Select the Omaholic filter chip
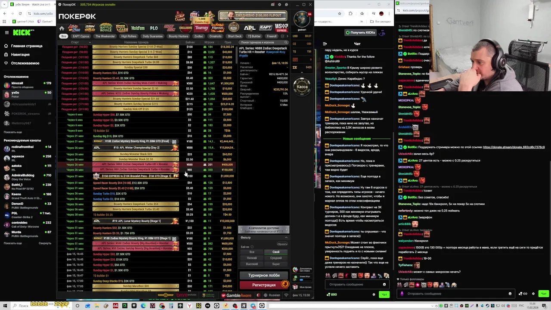The width and height of the screenshot is (551, 310). click(x=215, y=37)
